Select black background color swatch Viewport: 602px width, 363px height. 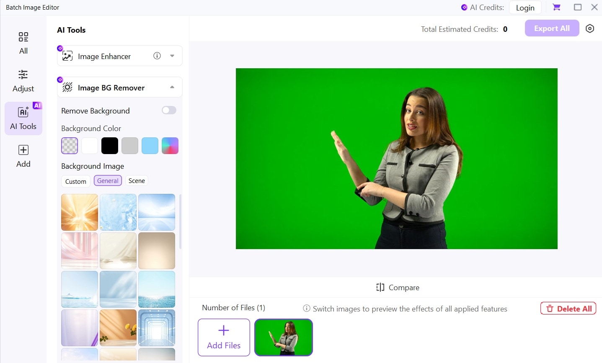110,146
